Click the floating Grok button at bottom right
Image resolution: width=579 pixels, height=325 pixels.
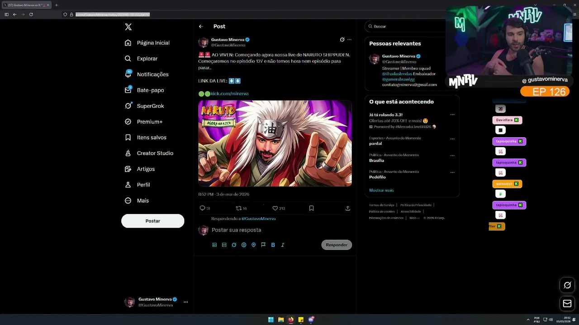567,285
